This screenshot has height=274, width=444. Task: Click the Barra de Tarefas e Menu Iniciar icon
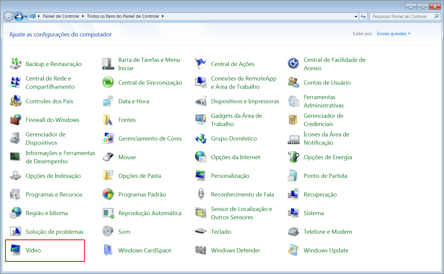[108, 64]
